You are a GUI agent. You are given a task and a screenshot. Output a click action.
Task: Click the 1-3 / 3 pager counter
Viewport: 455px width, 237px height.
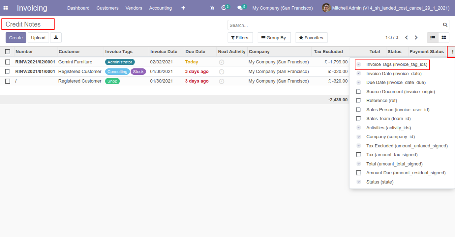[x=392, y=38]
